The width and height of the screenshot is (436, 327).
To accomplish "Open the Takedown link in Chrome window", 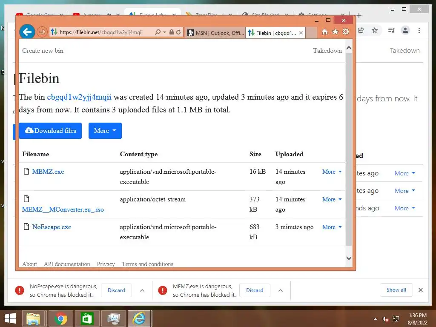I will pos(404,51).
